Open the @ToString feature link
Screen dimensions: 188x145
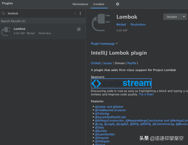click(102, 114)
